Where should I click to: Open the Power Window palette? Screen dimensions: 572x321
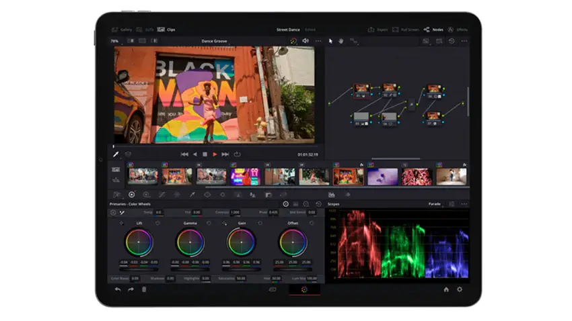point(207,195)
